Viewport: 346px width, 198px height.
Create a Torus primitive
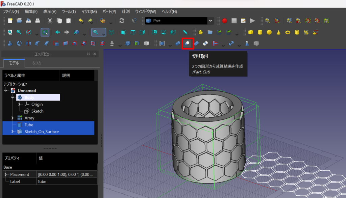(288, 32)
